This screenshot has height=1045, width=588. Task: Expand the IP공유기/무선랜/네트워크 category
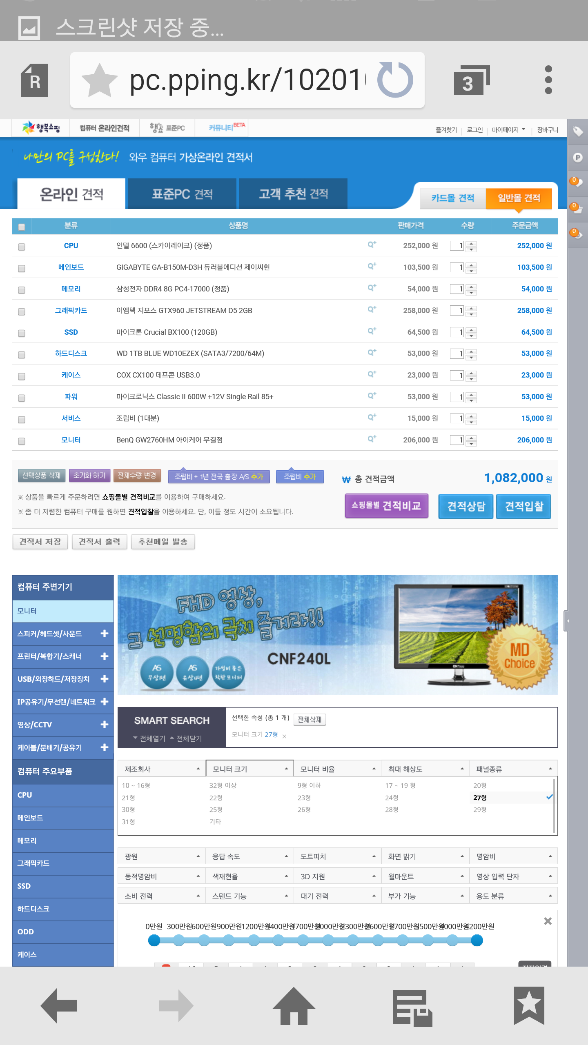click(105, 702)
